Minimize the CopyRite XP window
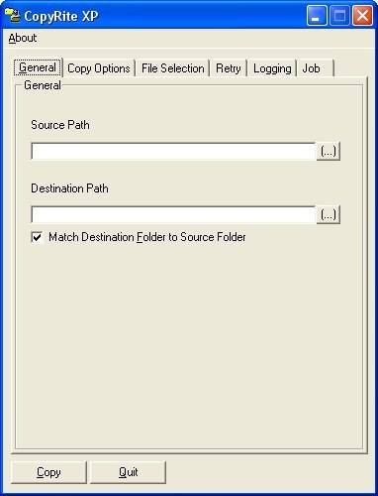 [317, 16]
